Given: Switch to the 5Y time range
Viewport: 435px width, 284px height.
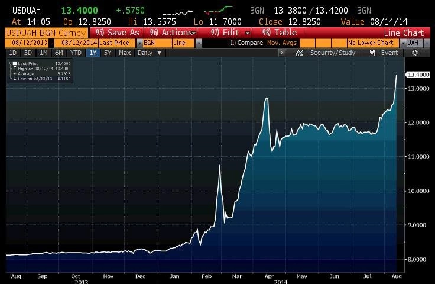Looking at the screenshot, I should (x=107, y=53).
